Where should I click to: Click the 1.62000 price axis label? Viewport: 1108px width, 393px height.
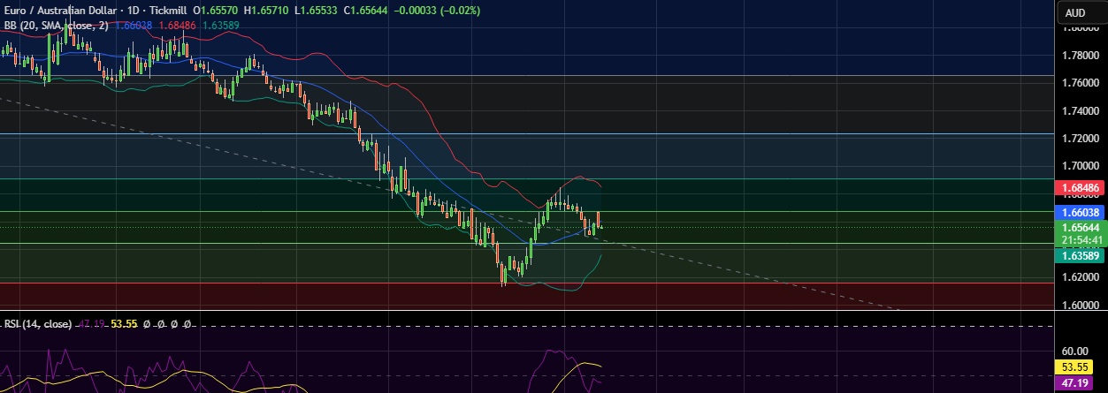1080,277
